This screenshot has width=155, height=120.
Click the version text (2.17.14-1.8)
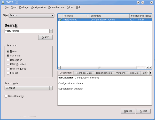pyautogui.click(x=137, y=20)
